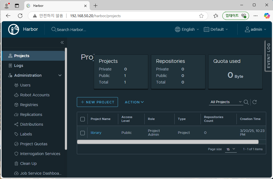Click the Users group icon
This screenshot has width=273, height=179.
pyautogui.click(x=16, y=85)
